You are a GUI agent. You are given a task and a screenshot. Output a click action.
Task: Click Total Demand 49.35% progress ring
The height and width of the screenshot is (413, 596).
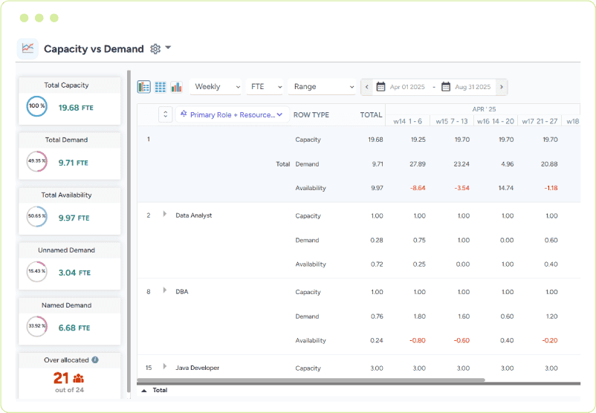point(37,161)
